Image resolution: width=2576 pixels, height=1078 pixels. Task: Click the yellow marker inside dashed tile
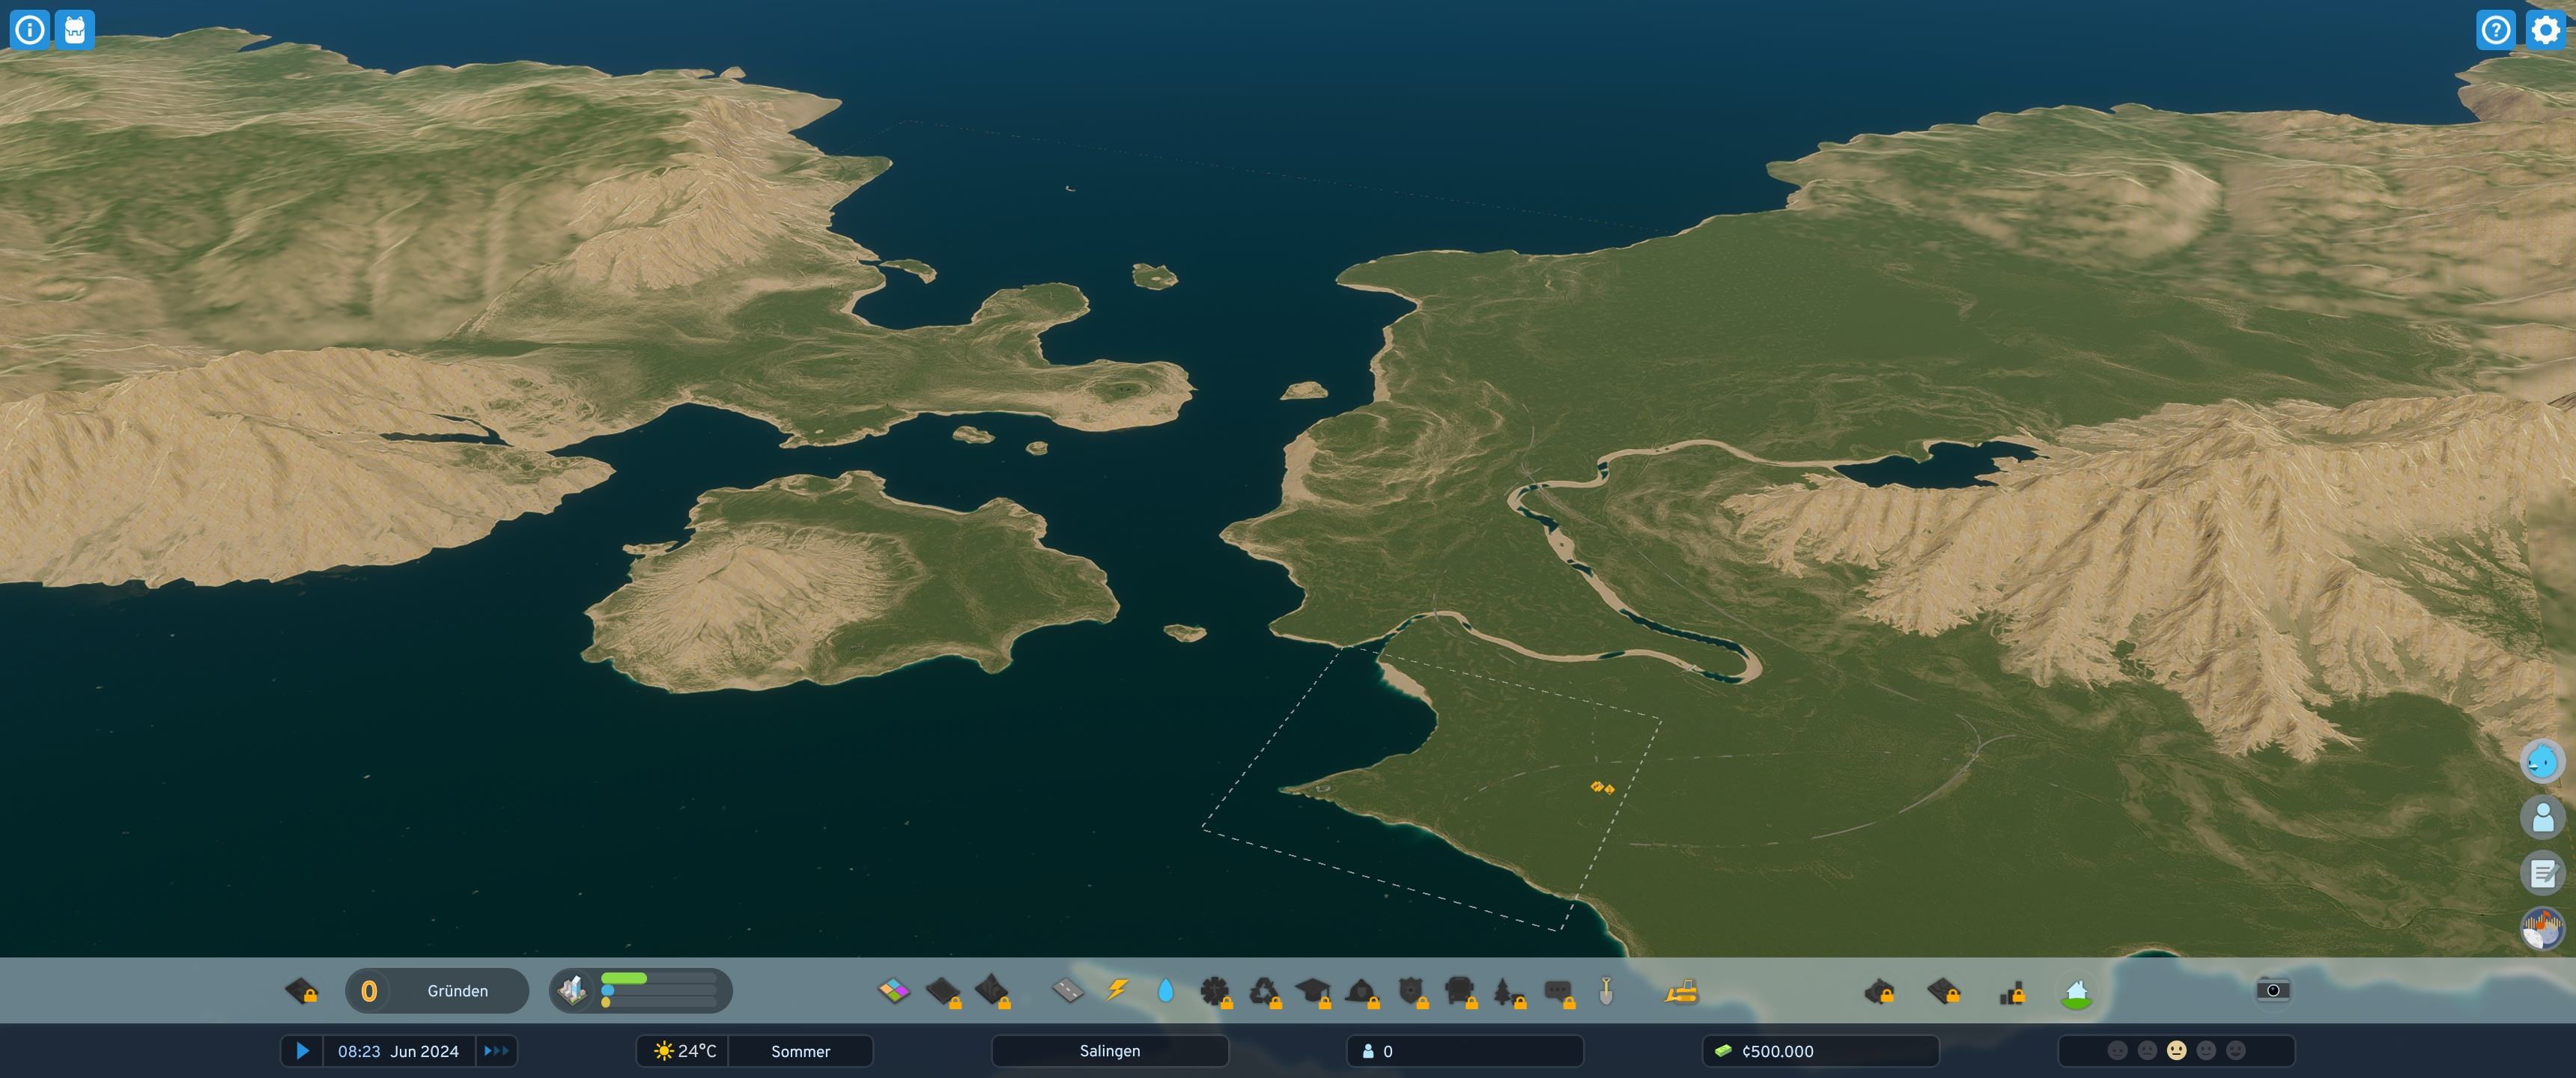[1602, 787]
